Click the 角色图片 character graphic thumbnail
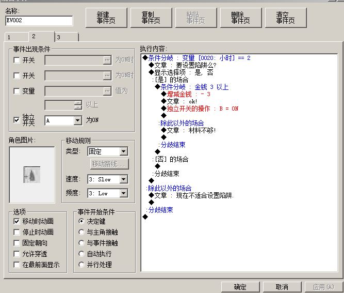Viewport: 344px width, 293px height. pyautogui.click(x=32, y=175)
